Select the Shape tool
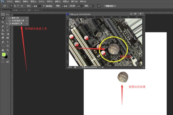Image resolution: width=173 pixels, height=115 pixels. click(8, 46)
